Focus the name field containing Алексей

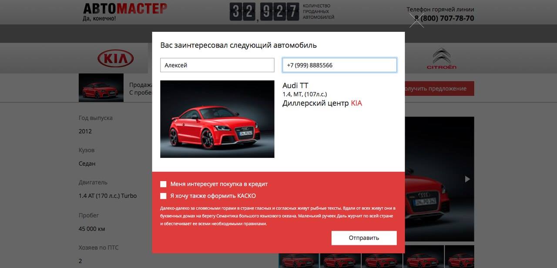(217, 65)
